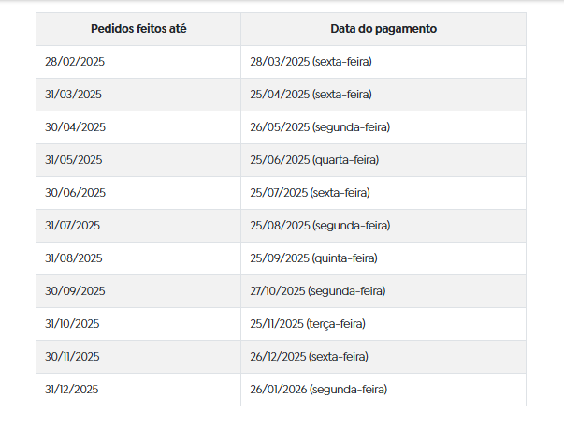
Task: Select the 26/01/2026 (segunda-feira) payment cell
Action: (x=383, y=390)
